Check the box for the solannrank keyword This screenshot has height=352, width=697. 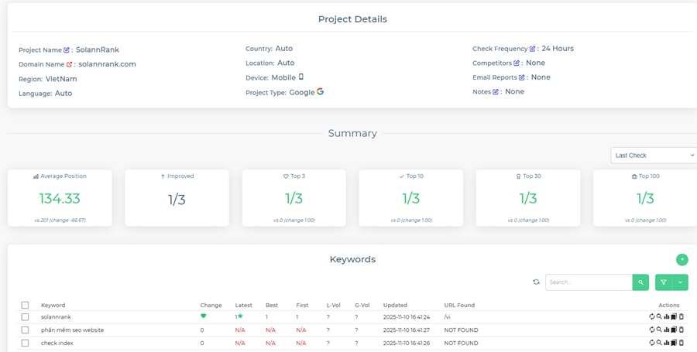[x=25, y=316]
